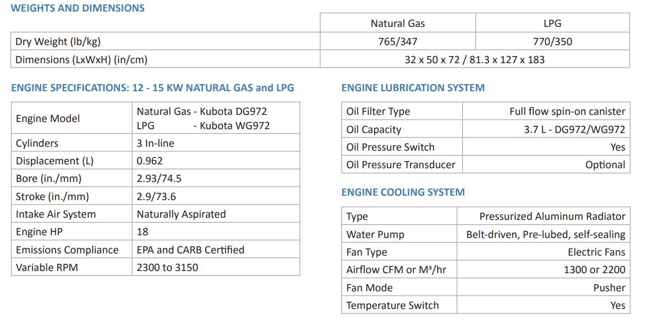Select the Natural Gas column header

[x=398, y=23]
